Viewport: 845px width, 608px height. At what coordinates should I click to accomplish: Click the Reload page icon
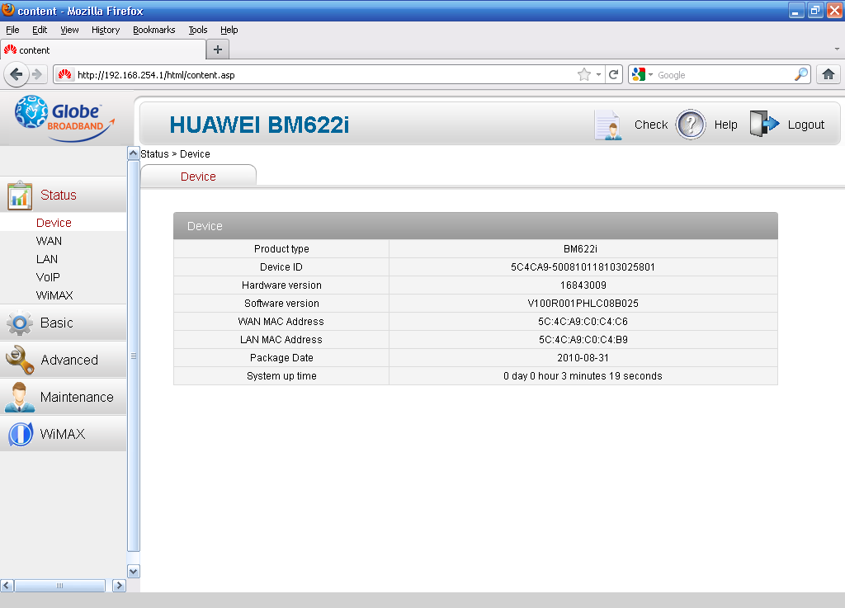(x=614, y=74)
